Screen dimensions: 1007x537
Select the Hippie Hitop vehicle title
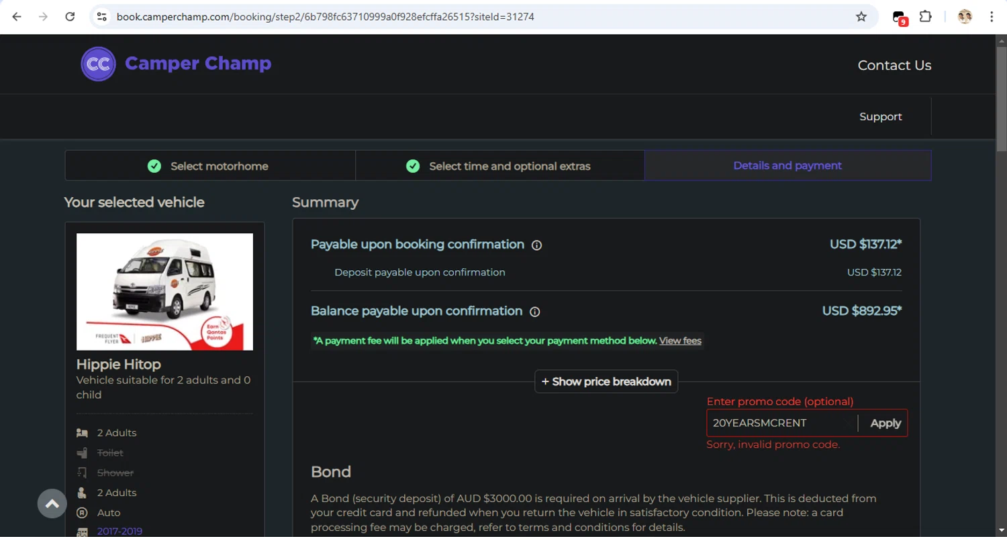coord(119,365)
